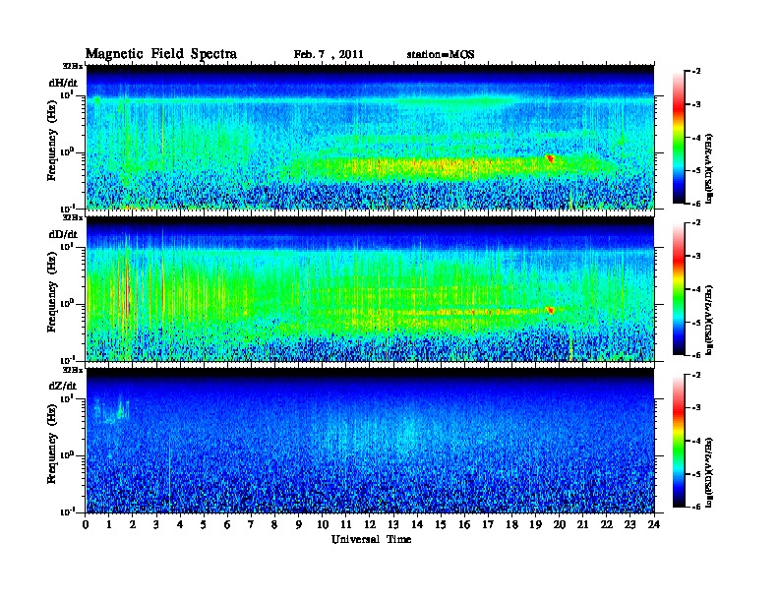Image resolution: width=779 pixels, height=602 pixels.
Task: Click the log(PSD) label of dH/dt colorbar
Action: click(x=709, y=168)
